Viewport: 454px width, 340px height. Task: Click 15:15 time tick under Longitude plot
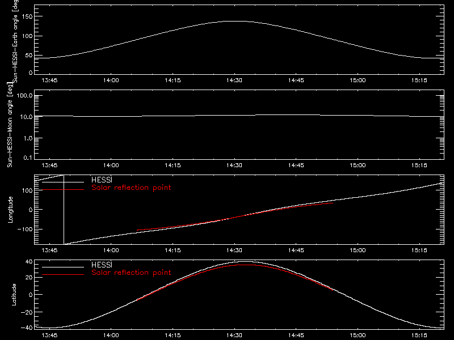(419, 250)
